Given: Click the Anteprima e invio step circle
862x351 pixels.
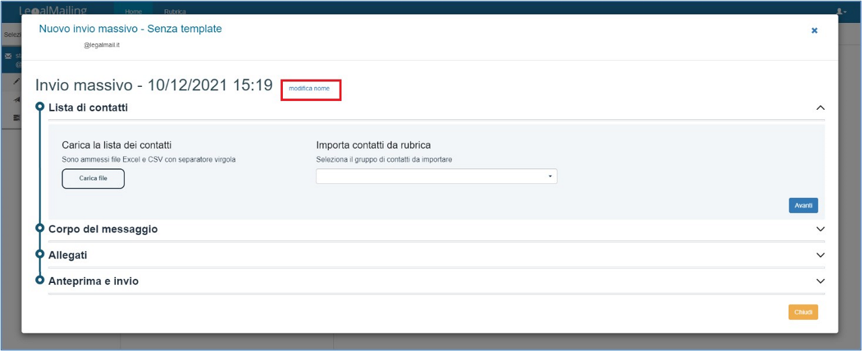Looking at the screenshot, I should (x=40, y=280).
